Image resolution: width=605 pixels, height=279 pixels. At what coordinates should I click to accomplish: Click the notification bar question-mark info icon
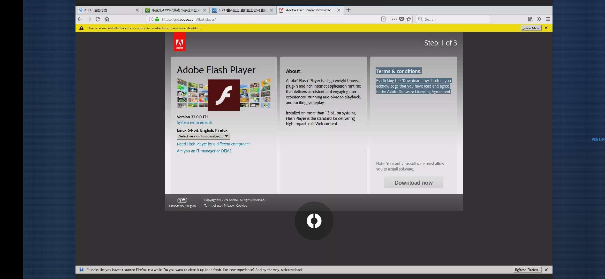coord(81,269)
